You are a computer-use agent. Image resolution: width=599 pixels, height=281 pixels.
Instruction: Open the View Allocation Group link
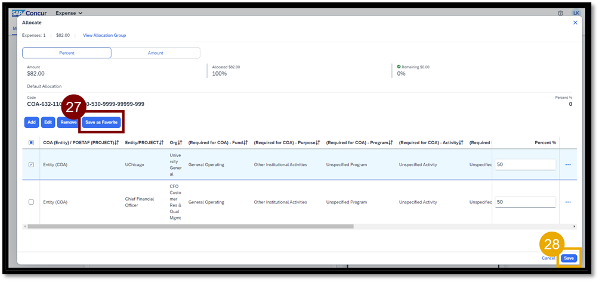(104, 35)
